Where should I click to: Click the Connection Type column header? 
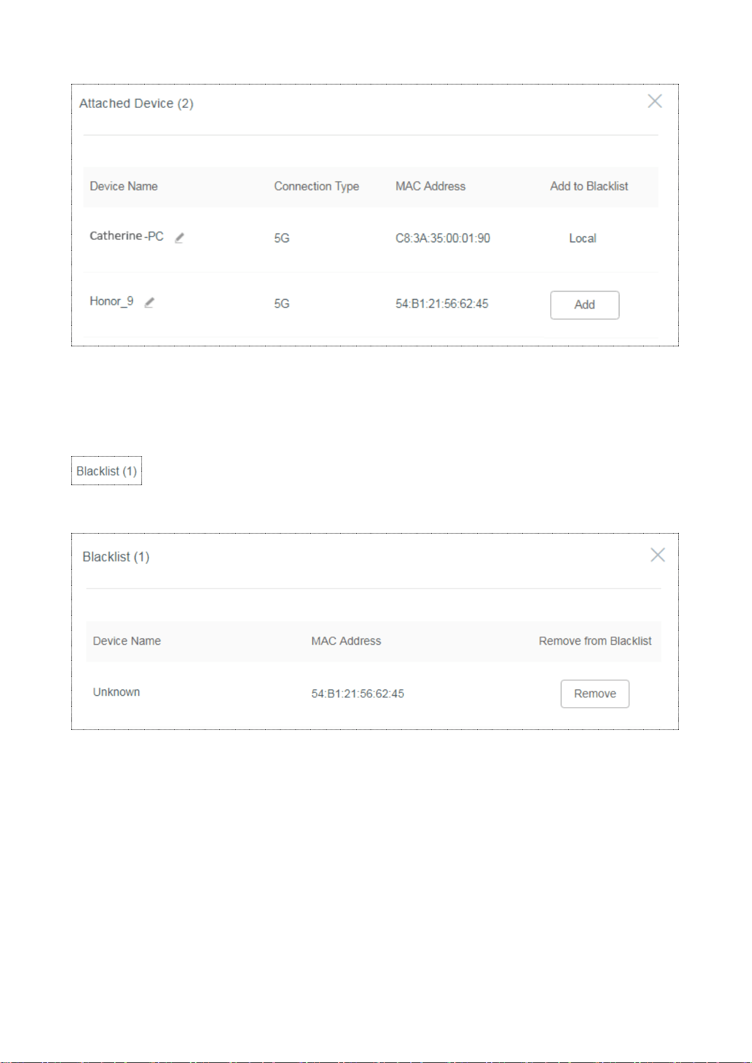tap(317, 186)
